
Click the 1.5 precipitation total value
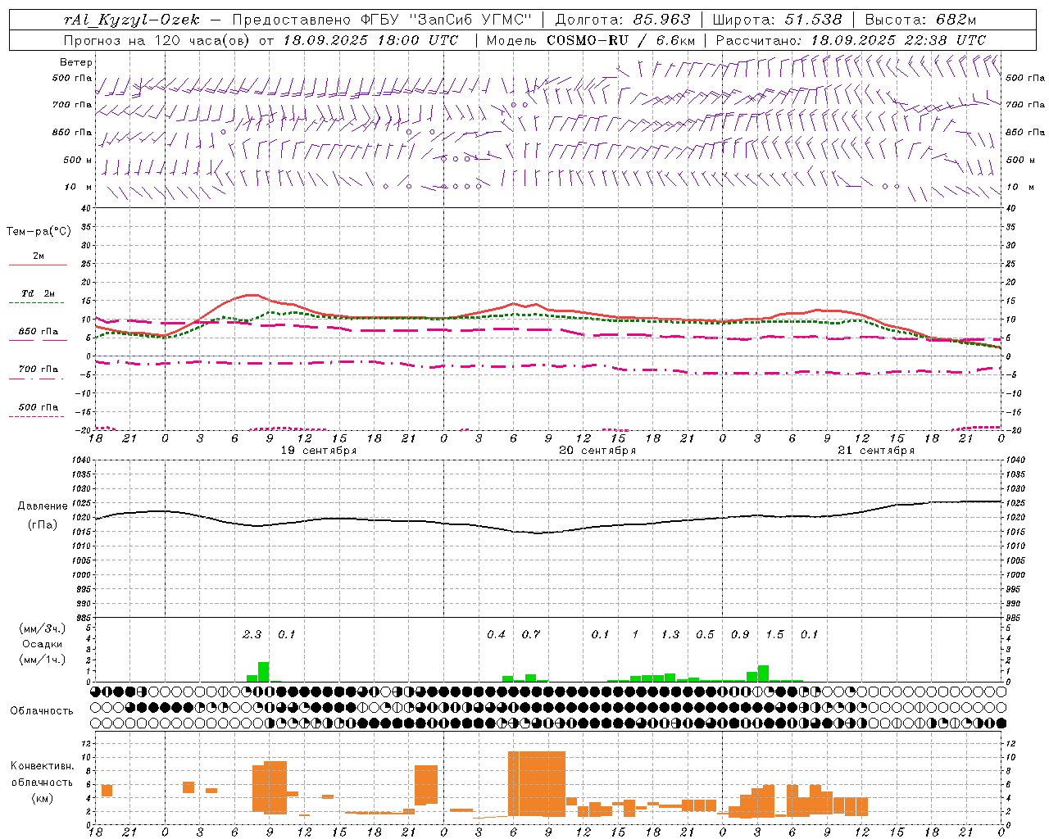[774, 635]
